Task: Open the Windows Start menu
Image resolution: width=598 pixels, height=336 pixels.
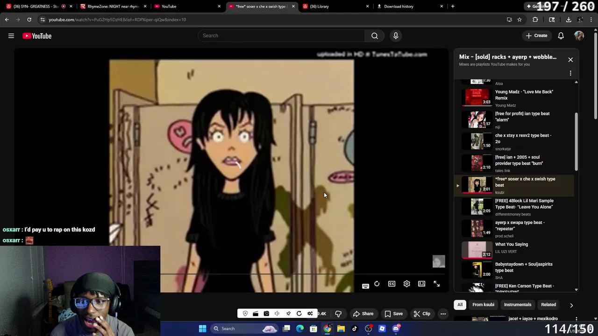Action: click(x=202, y=329)
